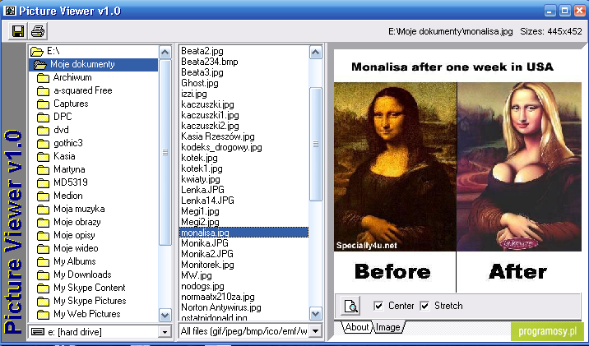Select file izzi.jpg
Viewport: 589px width, 346px height.
click(194, 94)
